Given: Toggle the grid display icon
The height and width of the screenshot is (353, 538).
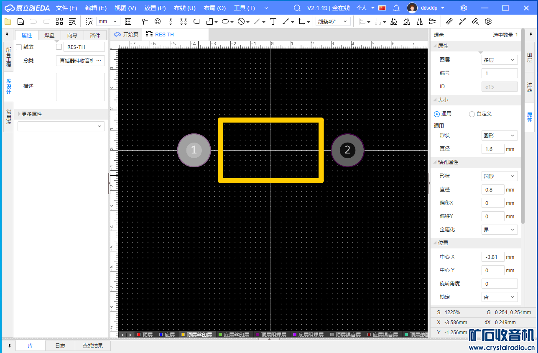Looking at the screenshot, I should click(128, 22).
